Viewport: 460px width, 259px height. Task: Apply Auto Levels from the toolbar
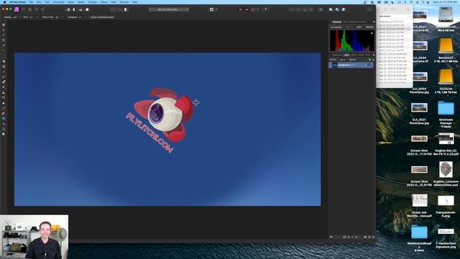pos(68,9)
